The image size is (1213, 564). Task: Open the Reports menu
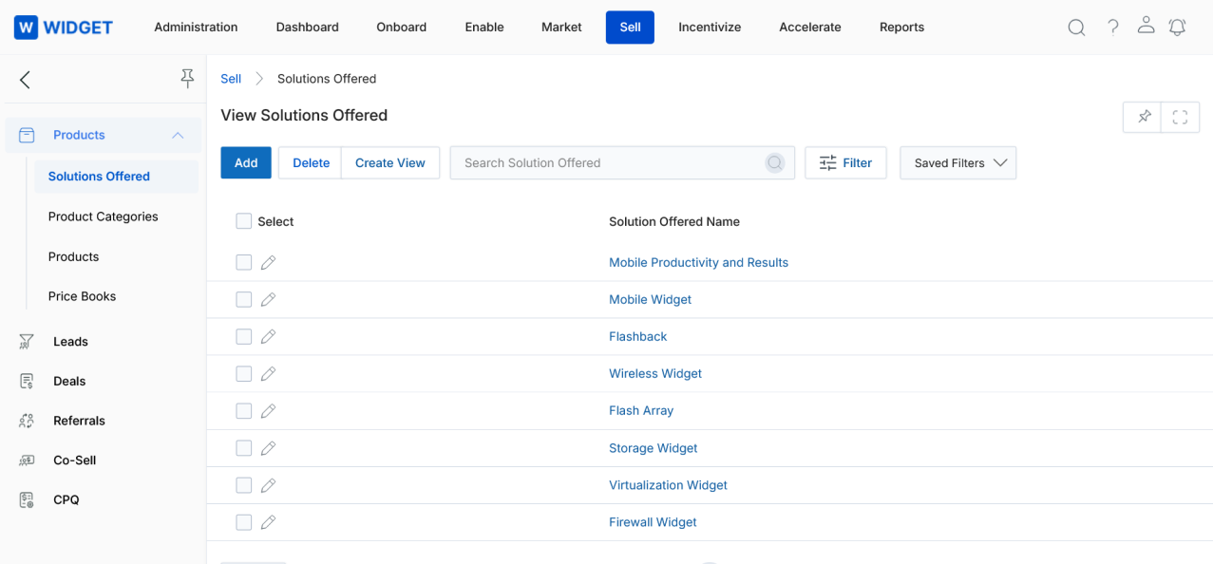(901, 27)
